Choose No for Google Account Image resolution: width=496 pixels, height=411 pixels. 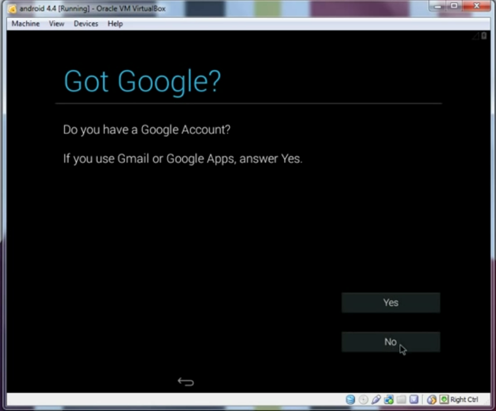pyautogui.click(x=391, y=342)
